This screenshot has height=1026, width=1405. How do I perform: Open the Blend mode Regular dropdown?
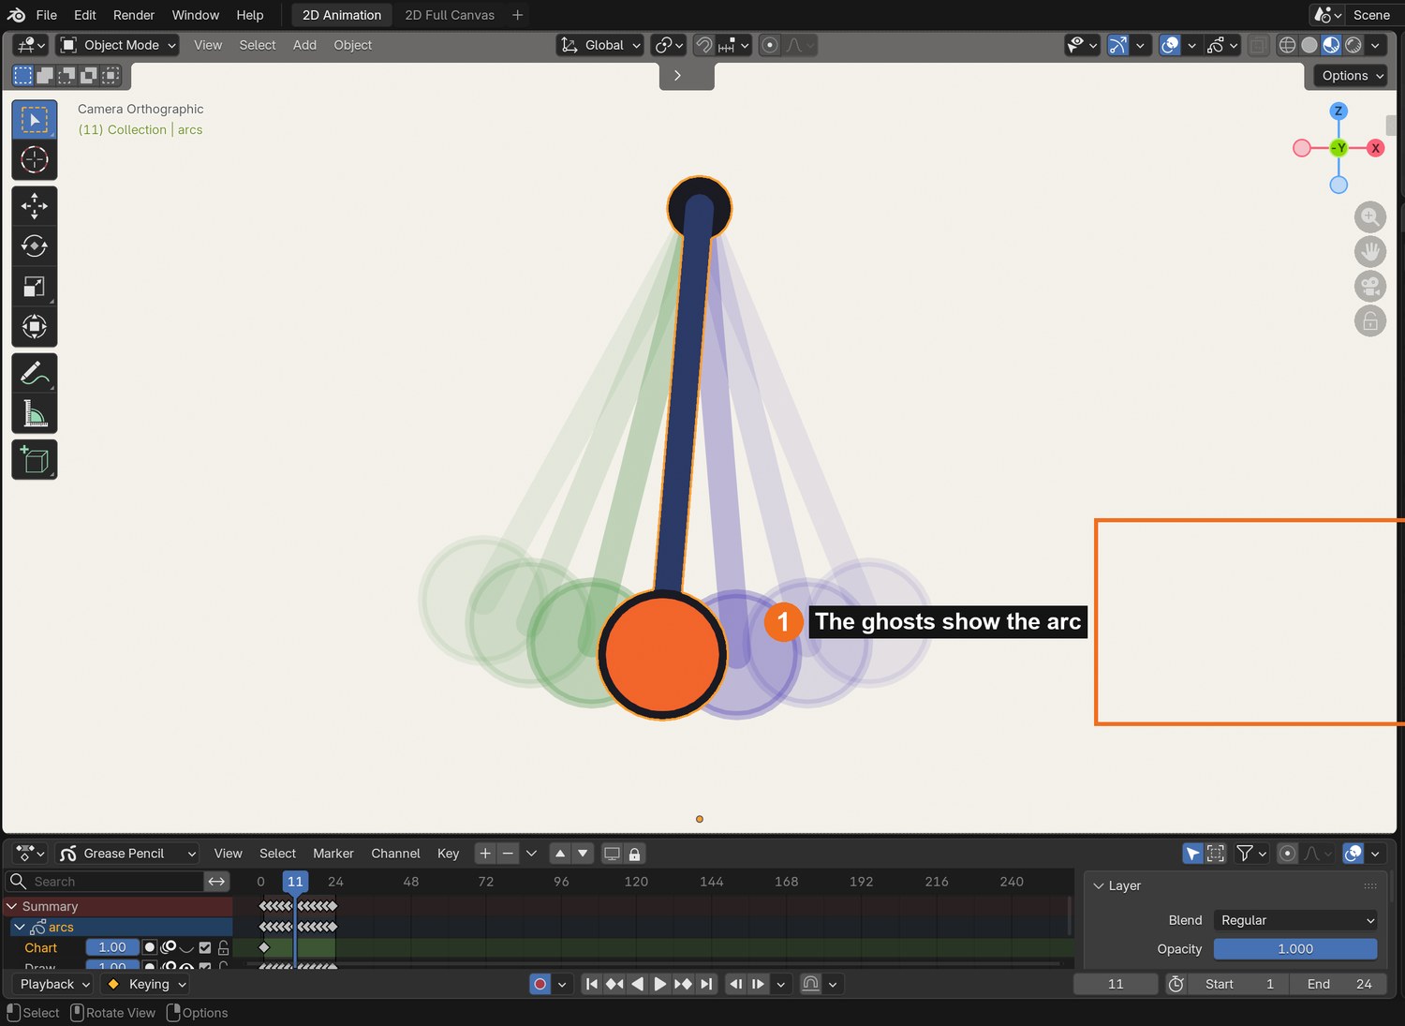point(1295,920)
